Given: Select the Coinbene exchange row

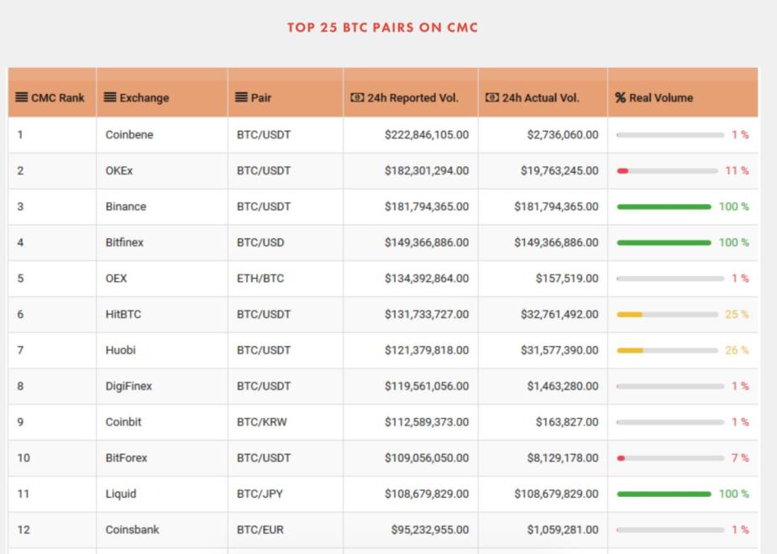Looking at the screenshot, I should tap(129, 134).
